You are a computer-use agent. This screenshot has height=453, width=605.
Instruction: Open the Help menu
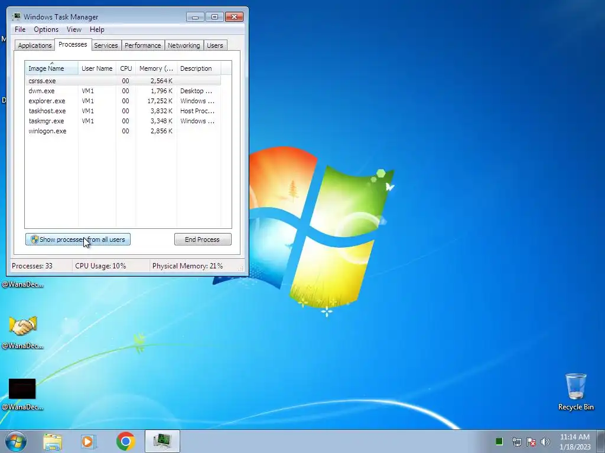(x=97, y=29)
